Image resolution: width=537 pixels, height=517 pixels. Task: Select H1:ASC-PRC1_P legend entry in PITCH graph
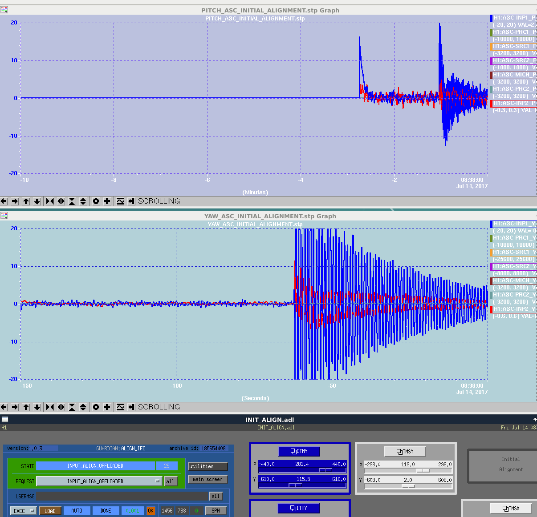(514, 32)
